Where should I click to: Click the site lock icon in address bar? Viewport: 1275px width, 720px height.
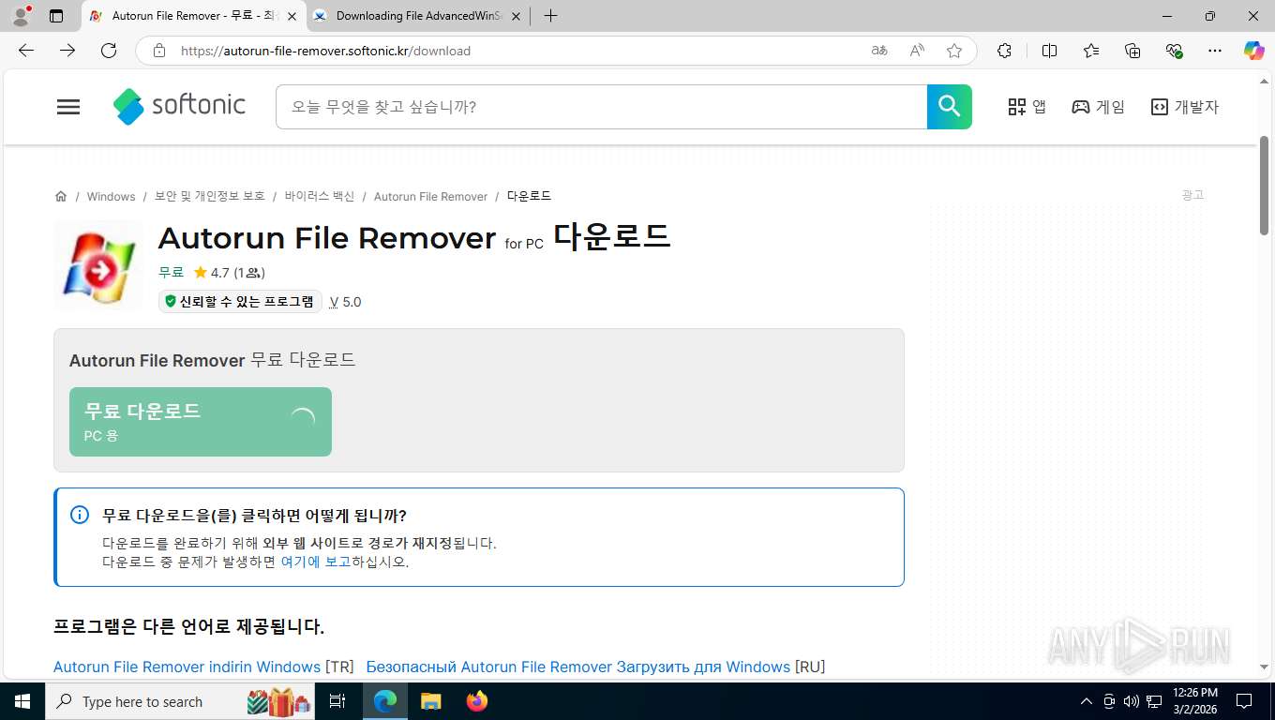point(159,51)
